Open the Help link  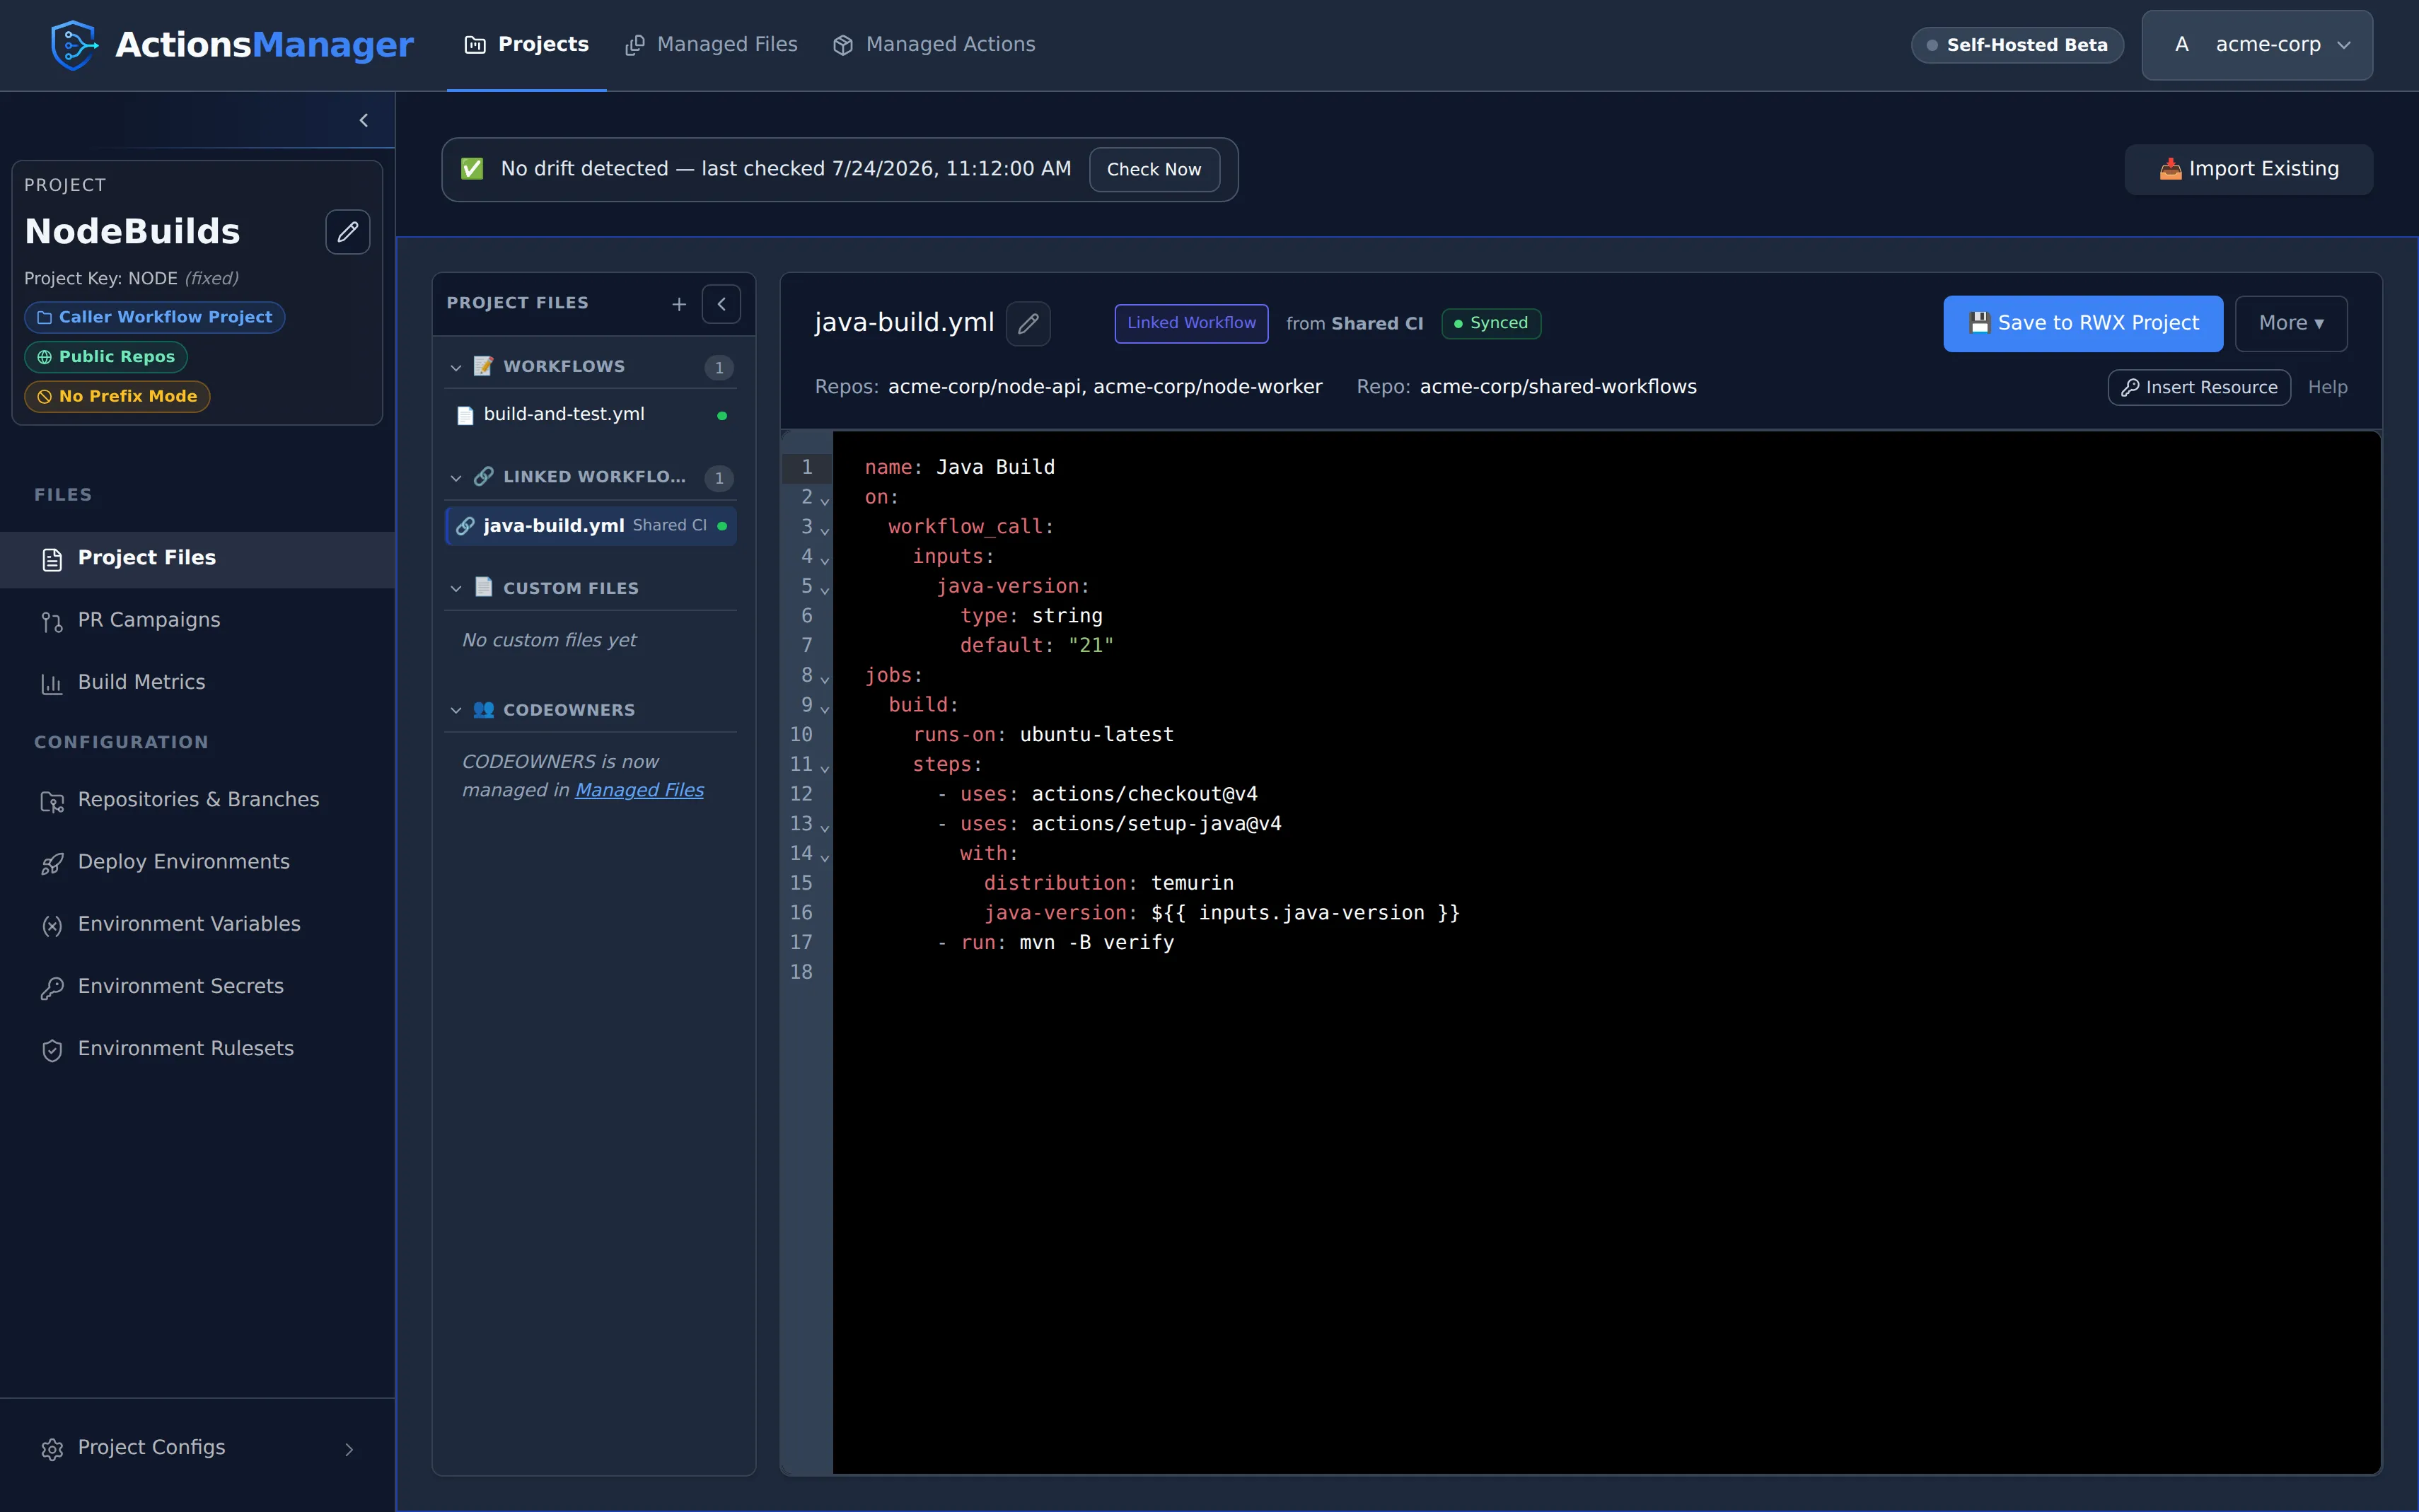(x=2327, y=387)
